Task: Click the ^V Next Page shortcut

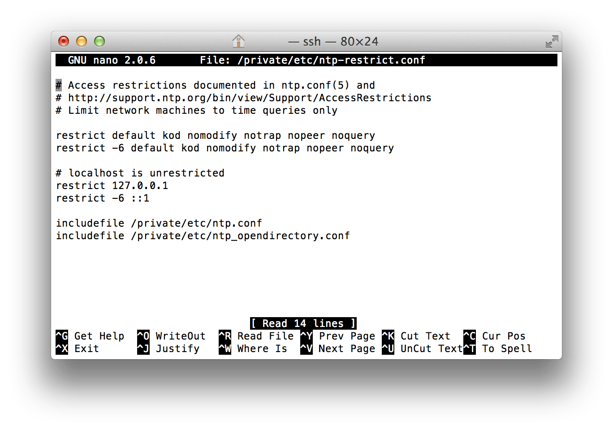Action: coord(338,348)
